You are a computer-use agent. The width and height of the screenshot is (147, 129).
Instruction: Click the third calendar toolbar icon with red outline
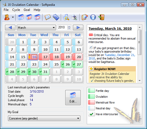tap(37, 17)
